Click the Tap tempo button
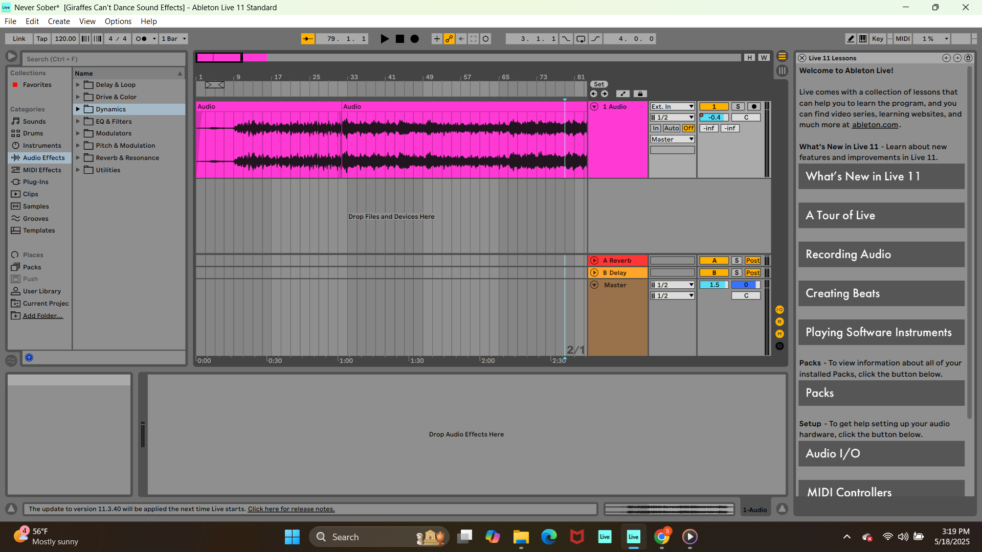The width and height of the screenshot is (982, 552). pyautogui.click(x=42, y=39)
